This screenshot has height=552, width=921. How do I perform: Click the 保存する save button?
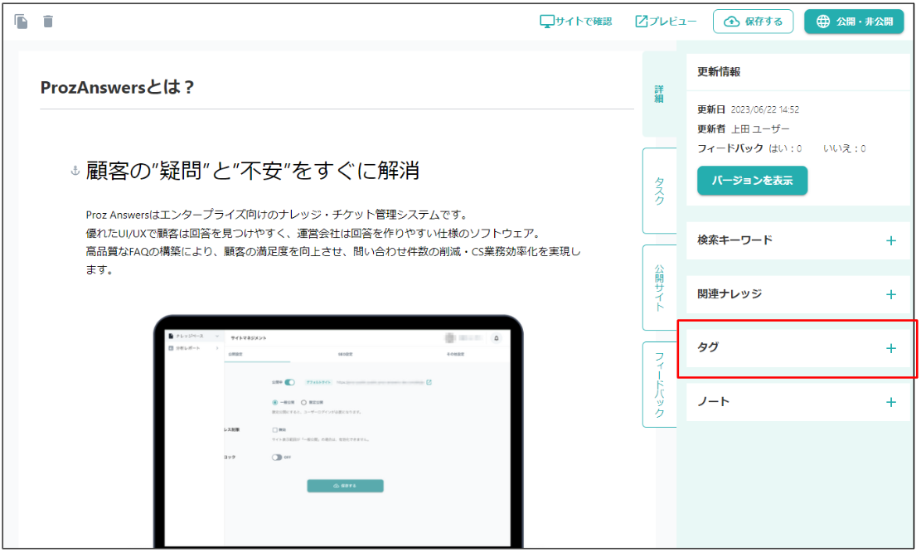(x=753, y=22)
